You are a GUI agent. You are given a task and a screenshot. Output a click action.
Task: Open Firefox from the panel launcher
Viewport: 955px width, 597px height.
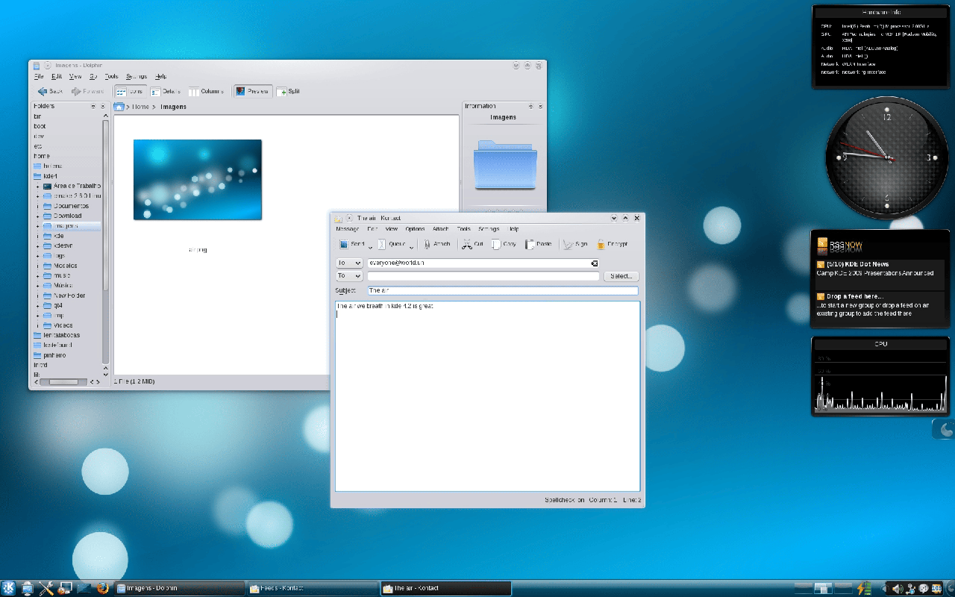102,588
